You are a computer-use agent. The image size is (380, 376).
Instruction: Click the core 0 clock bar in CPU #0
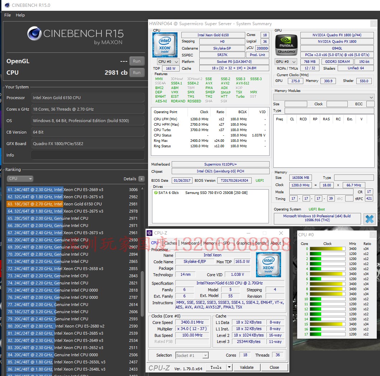(x=327, y=249)
